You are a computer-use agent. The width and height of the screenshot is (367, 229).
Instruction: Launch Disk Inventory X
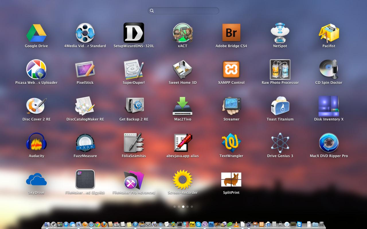[x=329, y=106]
